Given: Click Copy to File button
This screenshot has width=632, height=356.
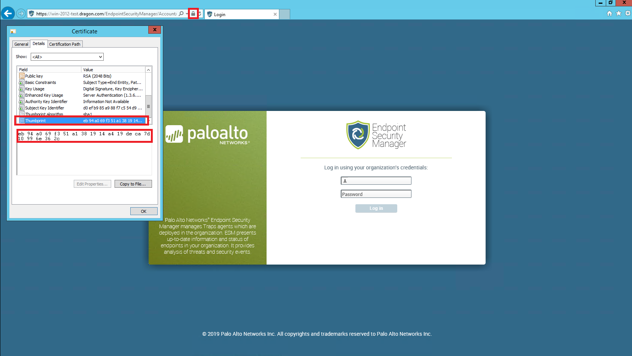Looking at the screenshot, I should [133, 184].
